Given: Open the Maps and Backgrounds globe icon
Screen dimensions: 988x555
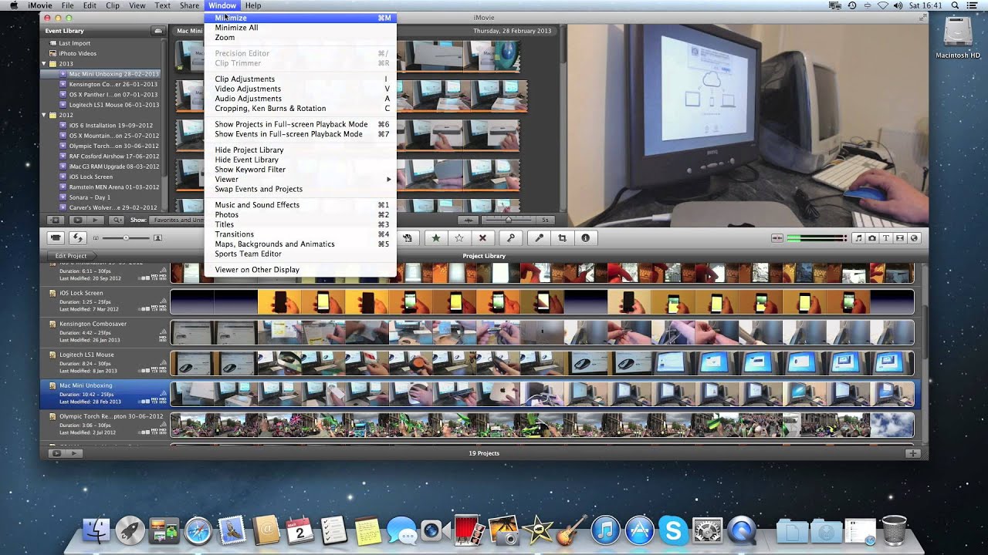Looking at the screenshot, I should 914,238.
